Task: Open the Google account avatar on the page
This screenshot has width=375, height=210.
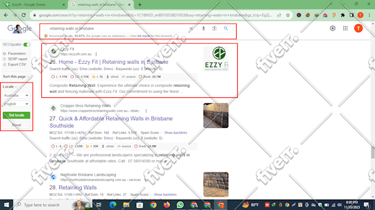Action: (x=358, y=29)
